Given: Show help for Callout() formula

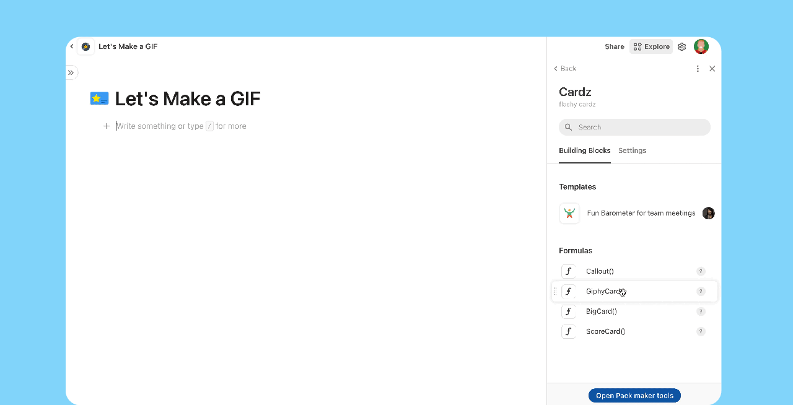Looking at the screenshot, I should [701, 271].
